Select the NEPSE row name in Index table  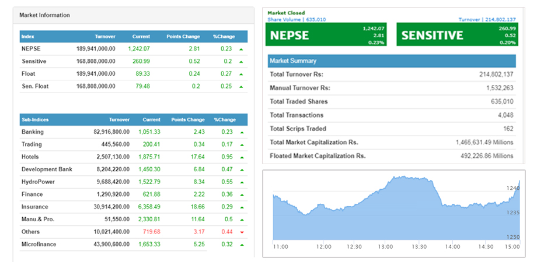[31, 49]
